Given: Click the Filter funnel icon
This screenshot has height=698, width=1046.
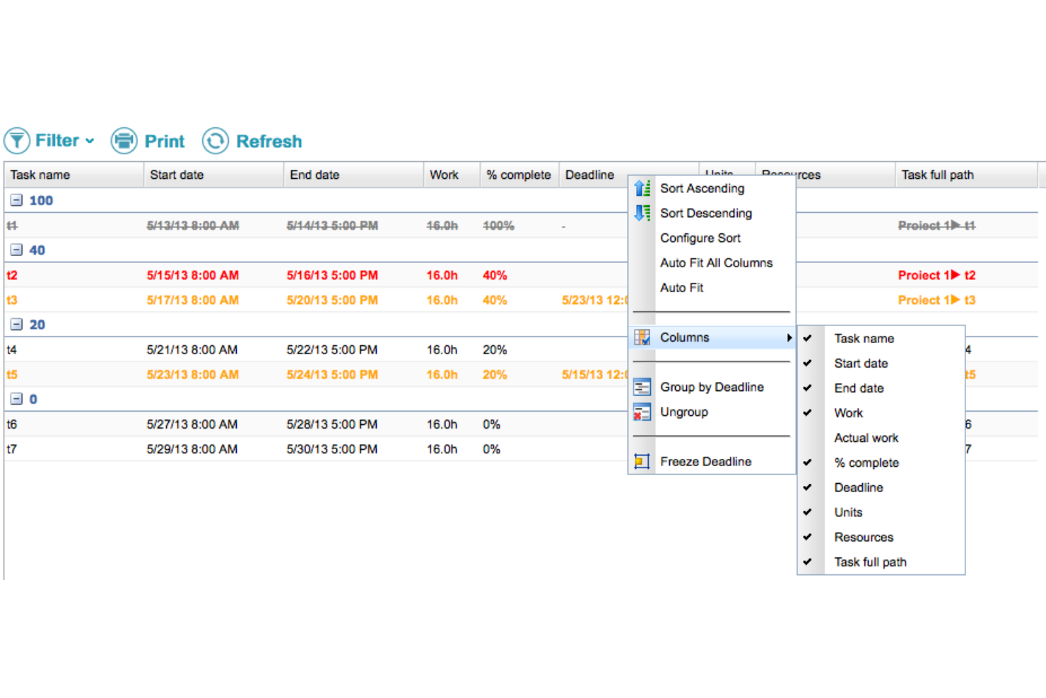Looking at the screenshot, I should [17, 141].
